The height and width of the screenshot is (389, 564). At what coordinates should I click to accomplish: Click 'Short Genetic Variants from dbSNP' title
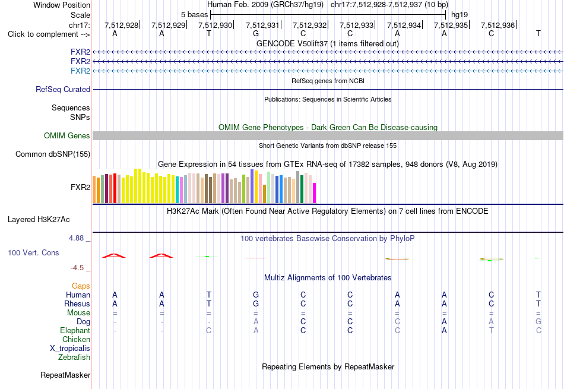click(x=328, y=146)
